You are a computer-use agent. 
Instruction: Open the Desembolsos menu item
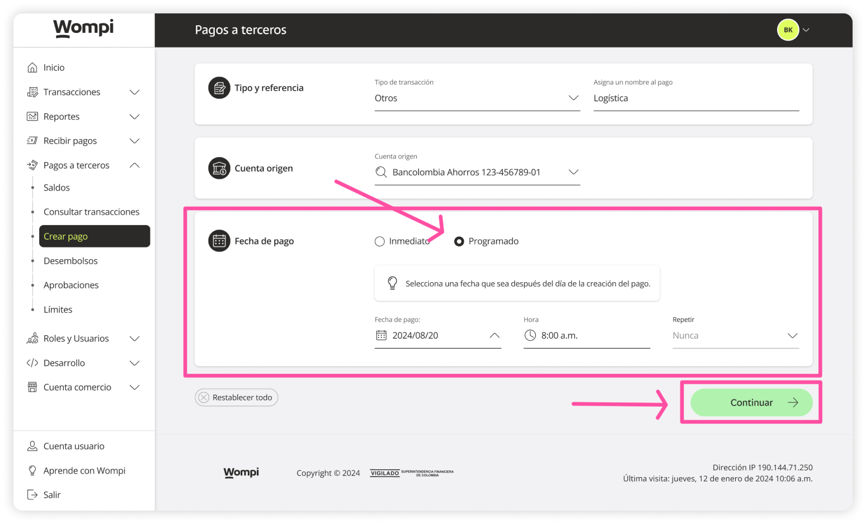click(70, 260)
